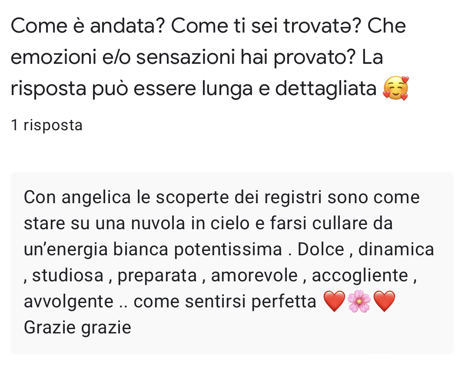Click the word 'registri' in the response card
The image size is (458, 366).
pyautogui.click(x=293, y=198)
